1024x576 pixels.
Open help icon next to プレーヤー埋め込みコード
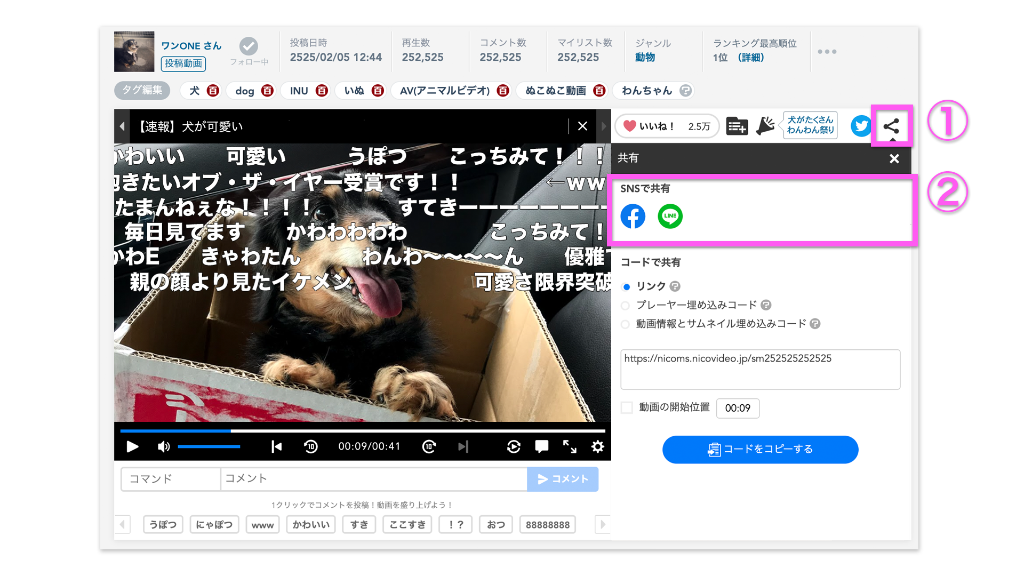[x=766, y=305]
